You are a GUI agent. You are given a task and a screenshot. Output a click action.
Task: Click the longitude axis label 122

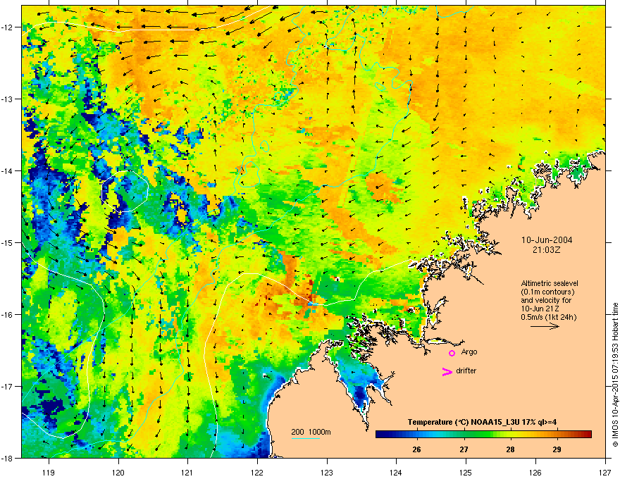point(257,472)
